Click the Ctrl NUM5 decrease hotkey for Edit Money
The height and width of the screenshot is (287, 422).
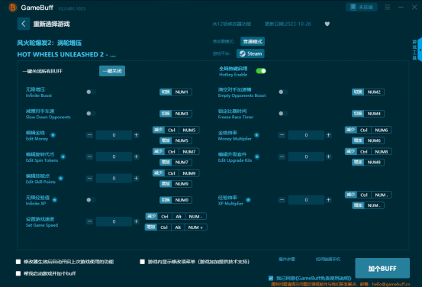click(x=176, y=130)
